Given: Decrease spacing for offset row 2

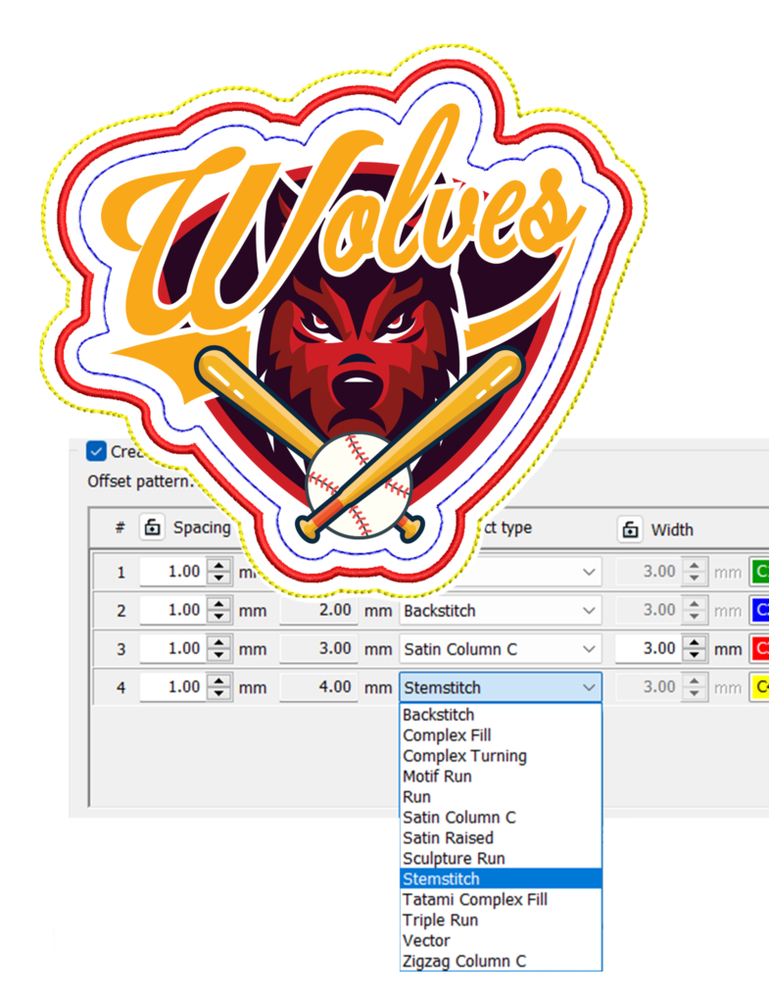Looking at the screenshot, I should [220, 616].
